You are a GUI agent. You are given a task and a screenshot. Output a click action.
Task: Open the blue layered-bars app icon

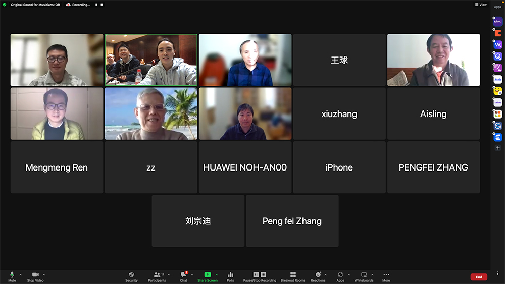pos(497,137)
